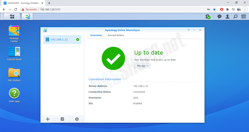Image resolution: width=249 pixels, height=132 pixels.
Task: Select 192.168.1.21 server in sidebar
Action: tap(62, 40)
